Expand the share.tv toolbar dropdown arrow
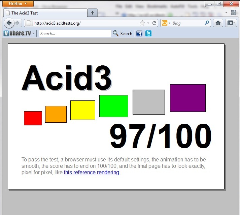 click(x=34, y=34)
